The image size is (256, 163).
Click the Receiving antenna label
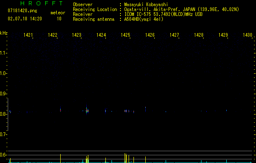point(94,19)
